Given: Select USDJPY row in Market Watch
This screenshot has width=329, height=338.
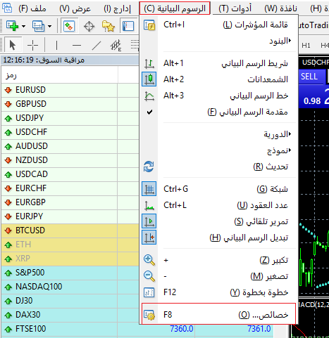Looking at the screenshot, I should [70, 118].
